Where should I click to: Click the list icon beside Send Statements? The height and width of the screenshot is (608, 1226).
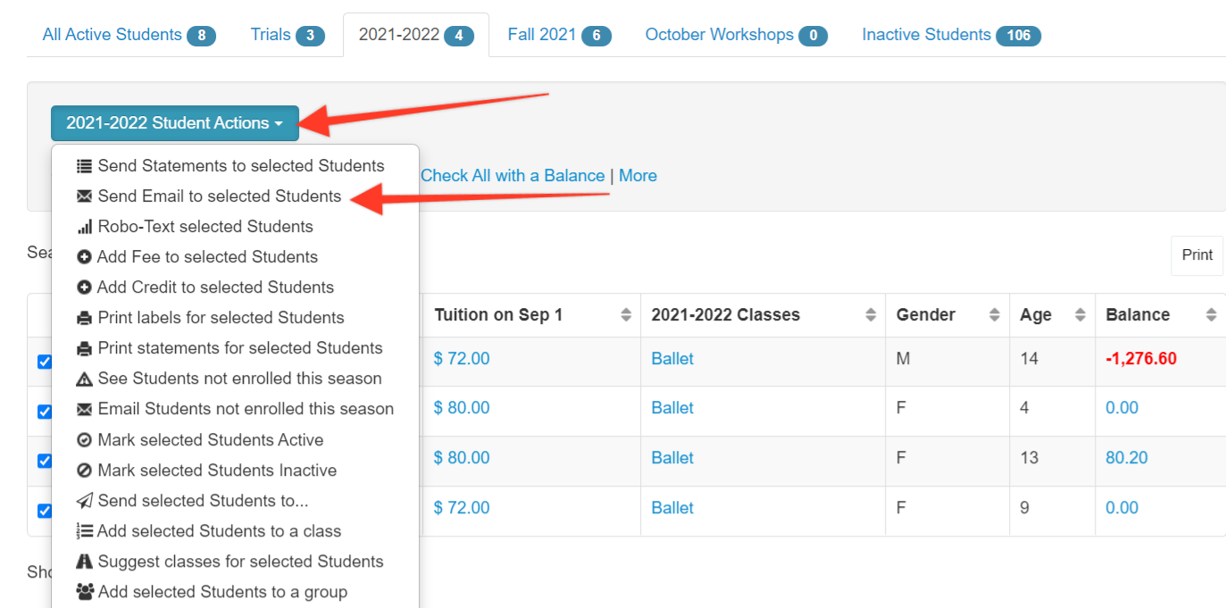coord(85,166)
